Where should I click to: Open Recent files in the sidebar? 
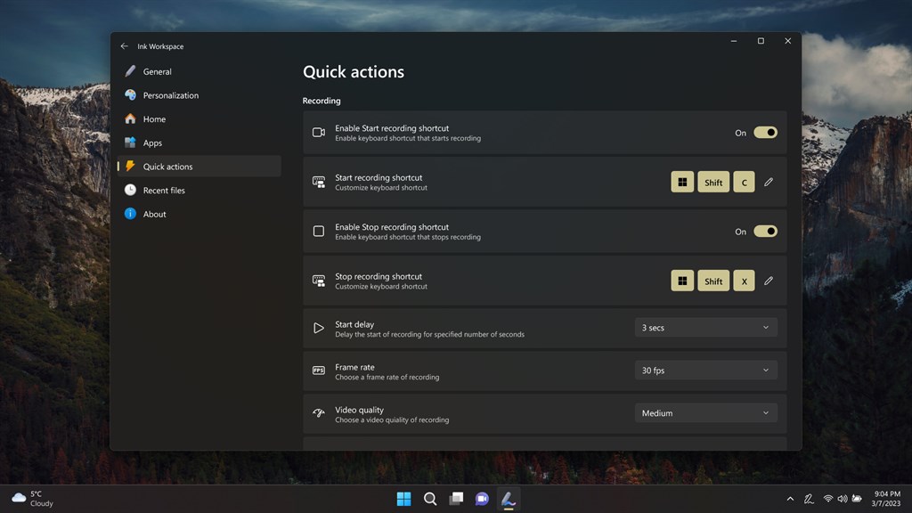pyautogui.click(x=199, y=191)
